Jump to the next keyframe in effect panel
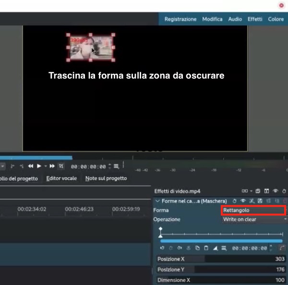The width and height of the screenshot is (288, 285). (180, 248)
